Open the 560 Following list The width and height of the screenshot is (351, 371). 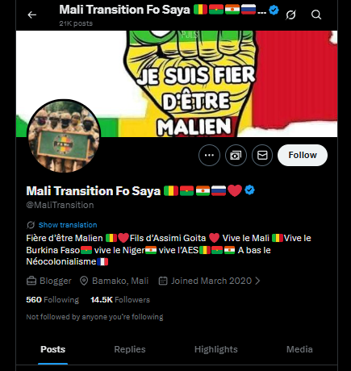point(52,300)
